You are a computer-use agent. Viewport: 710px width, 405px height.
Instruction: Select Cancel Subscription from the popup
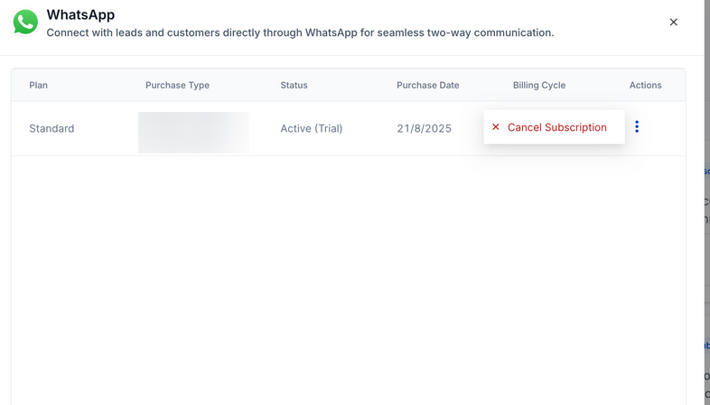tap(556, 127)
